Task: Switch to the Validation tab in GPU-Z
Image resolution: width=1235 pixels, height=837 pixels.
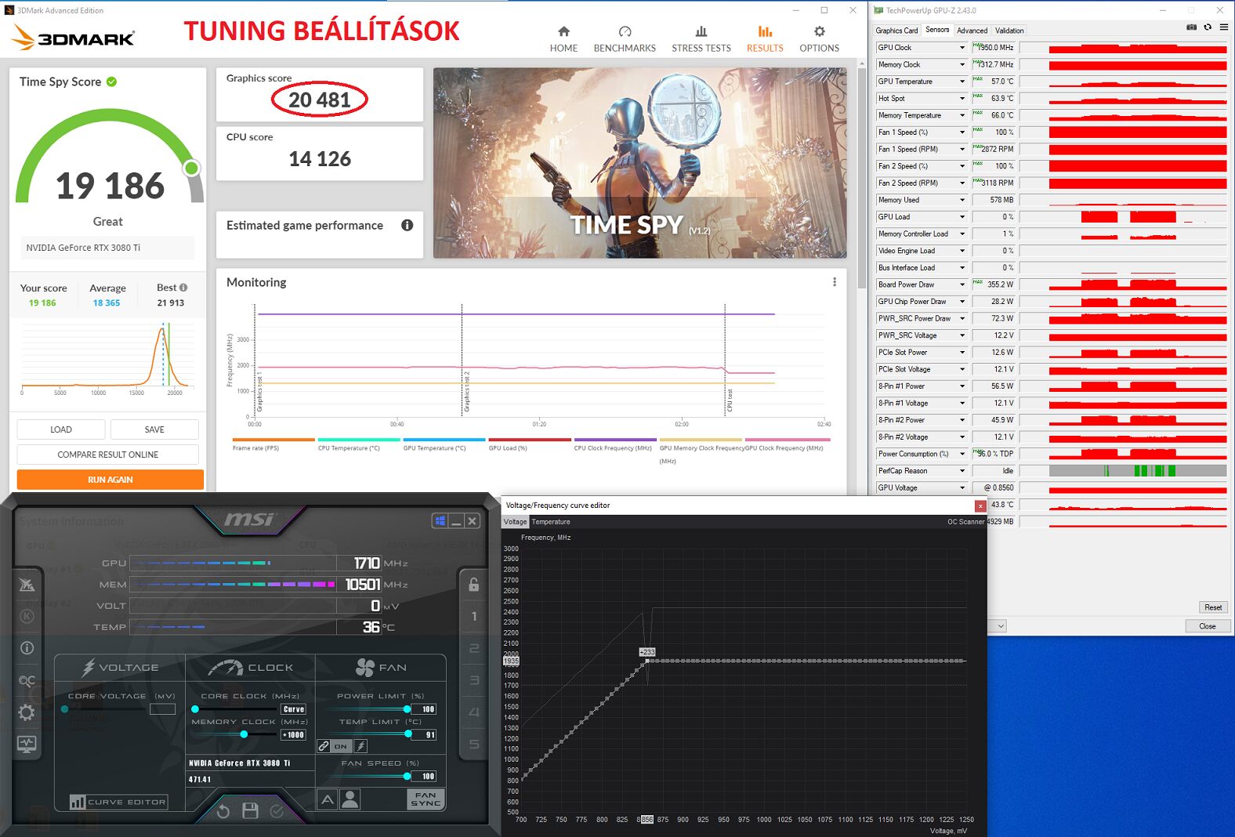Action: pyautogui.click(x=1009, y=31)
